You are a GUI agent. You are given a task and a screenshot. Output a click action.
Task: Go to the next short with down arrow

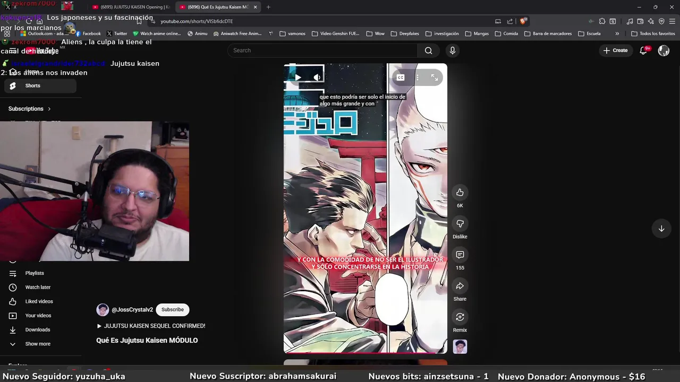click(x=661, y=229)
